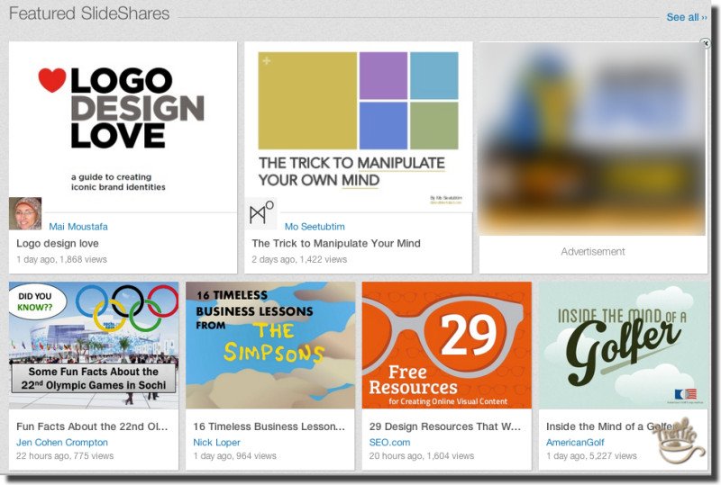The width and height of the screenshot is (721, 485).
Task: Open the 'Logo design love' title
Action: click(58, 244)
